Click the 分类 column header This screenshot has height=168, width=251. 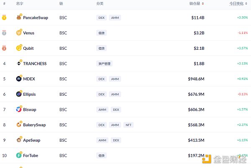point(100,3)
